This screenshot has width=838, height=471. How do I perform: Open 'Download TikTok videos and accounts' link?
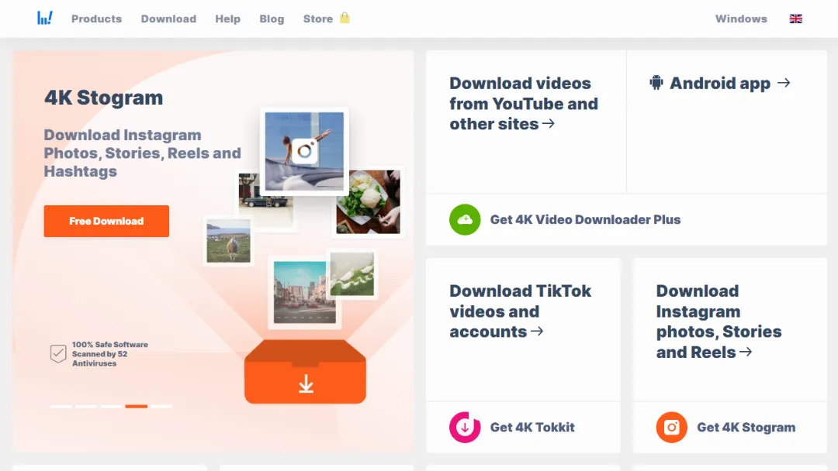coord(520,311)
